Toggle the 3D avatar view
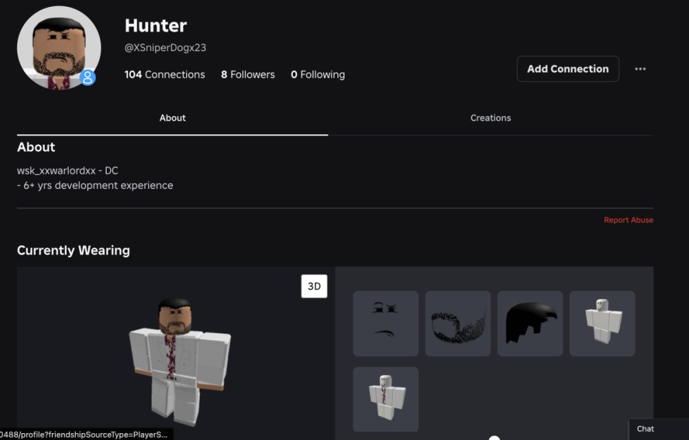Viewport: 689px width, 440px height. [314, 286]
